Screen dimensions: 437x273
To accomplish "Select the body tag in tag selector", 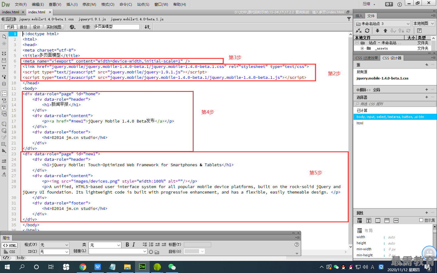I will tap(21, 258).
